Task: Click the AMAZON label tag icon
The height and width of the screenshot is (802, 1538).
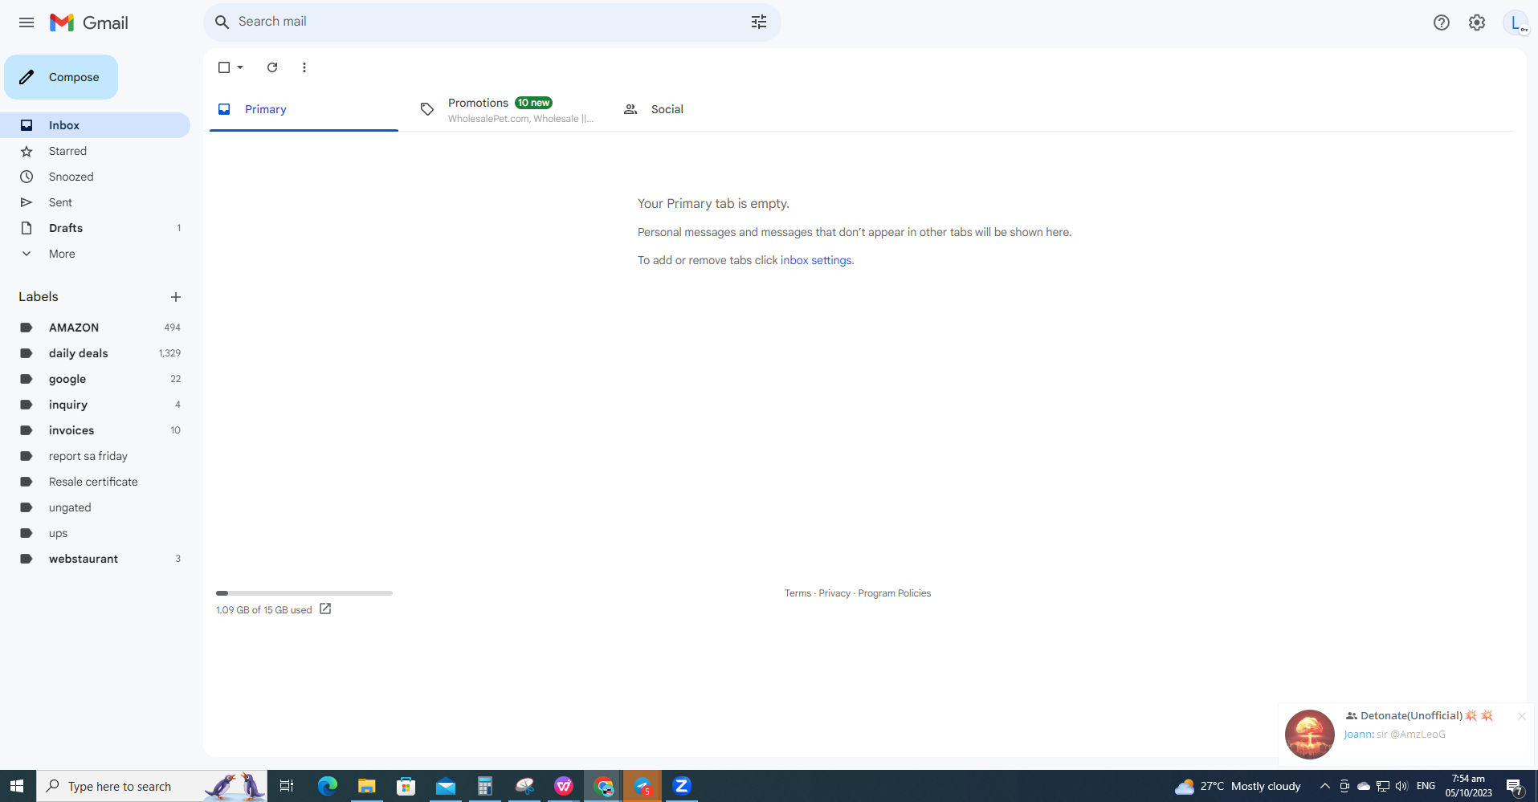Action: (x=27, y=328)
